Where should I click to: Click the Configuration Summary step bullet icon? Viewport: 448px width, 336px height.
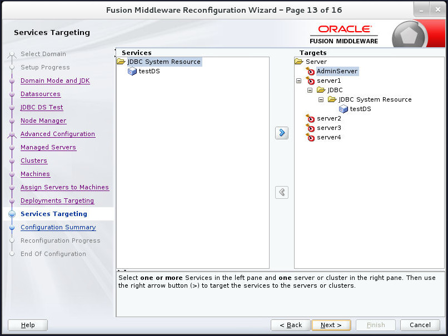coord(12,228)
